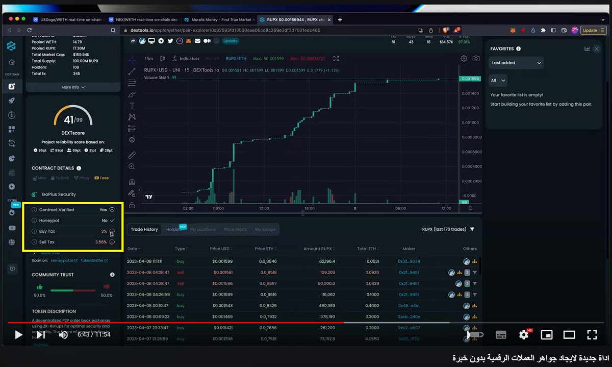Go to DEXTools home in sidebar
Screen dimensions: 612x367
pos(11,62)
